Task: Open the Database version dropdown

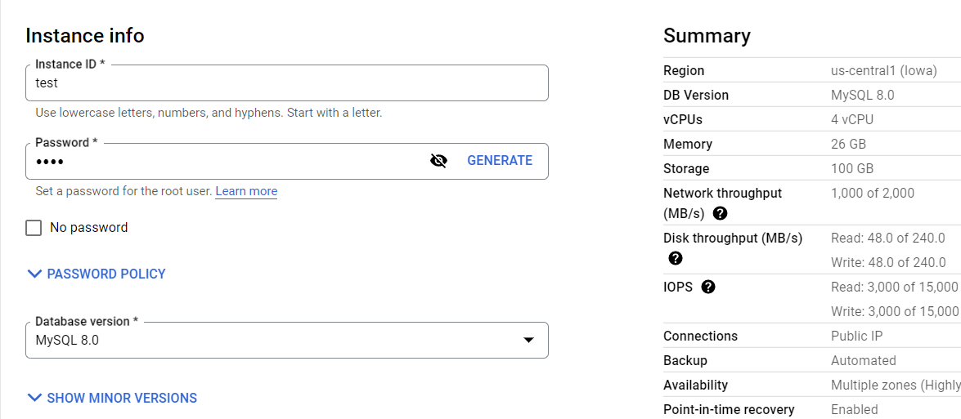Action: 286,341
